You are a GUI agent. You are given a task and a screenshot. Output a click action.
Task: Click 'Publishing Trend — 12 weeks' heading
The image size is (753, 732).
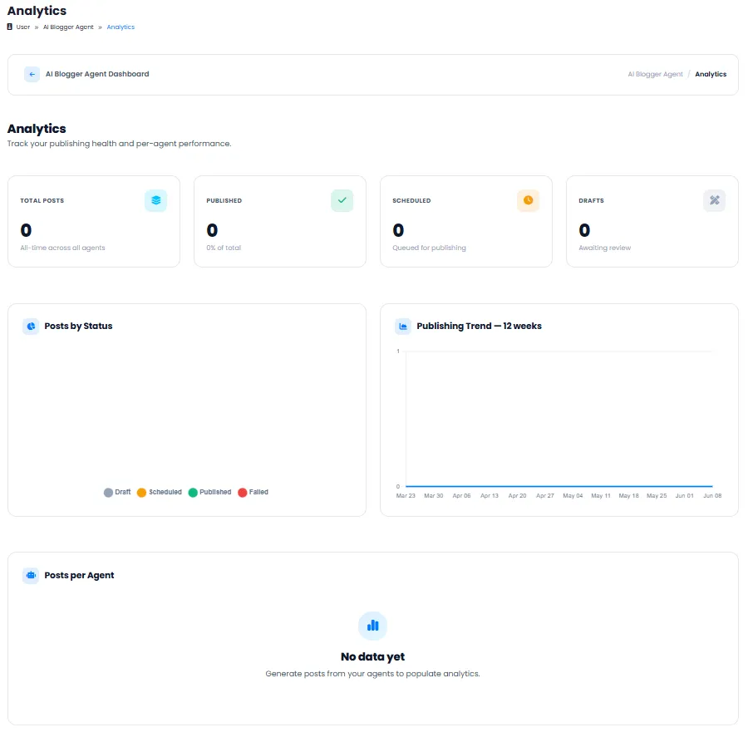point(479,327)
